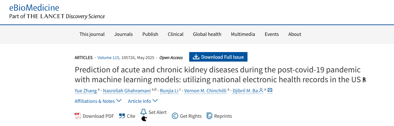The image size is (394, 126).
Task: Open the Journals menu
Action: pyautogui.click(x=124, y=34)
